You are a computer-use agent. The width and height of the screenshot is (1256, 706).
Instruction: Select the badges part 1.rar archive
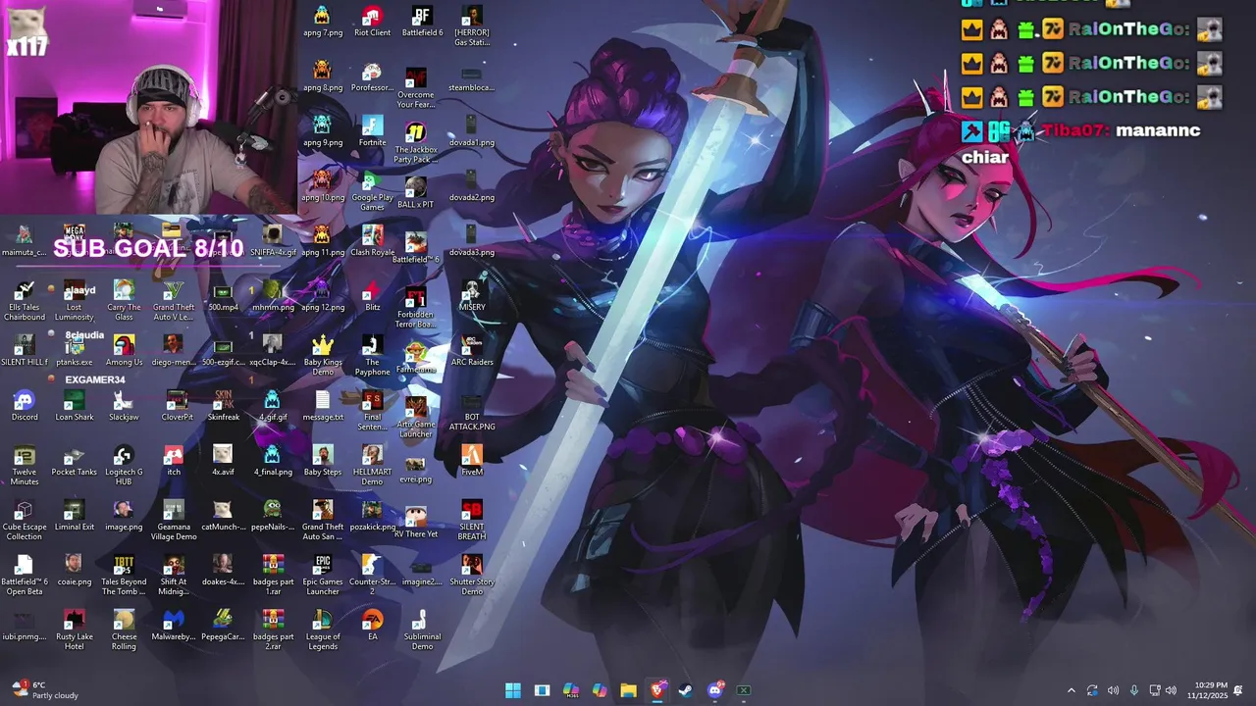(x=273, y=576)
